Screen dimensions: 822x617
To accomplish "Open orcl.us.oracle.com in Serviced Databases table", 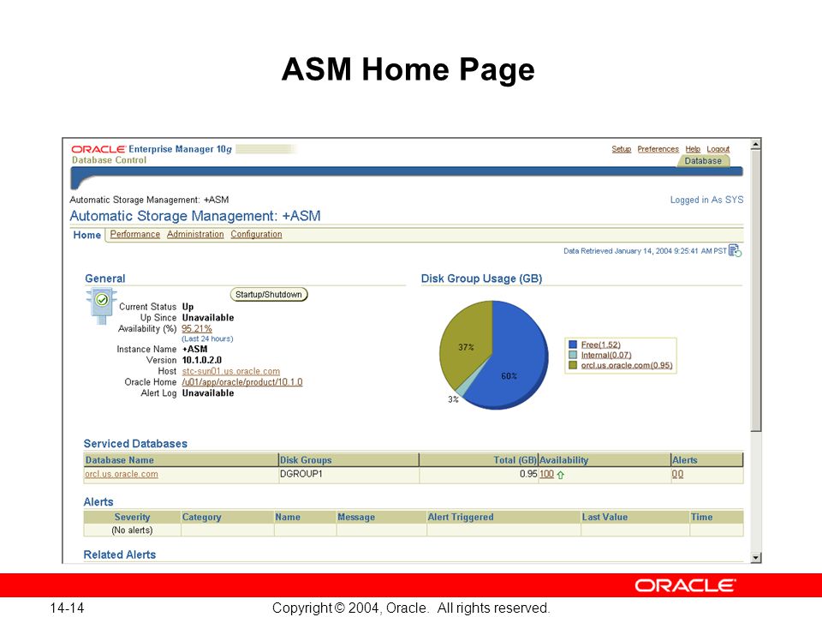I will [x=121, y=474].
